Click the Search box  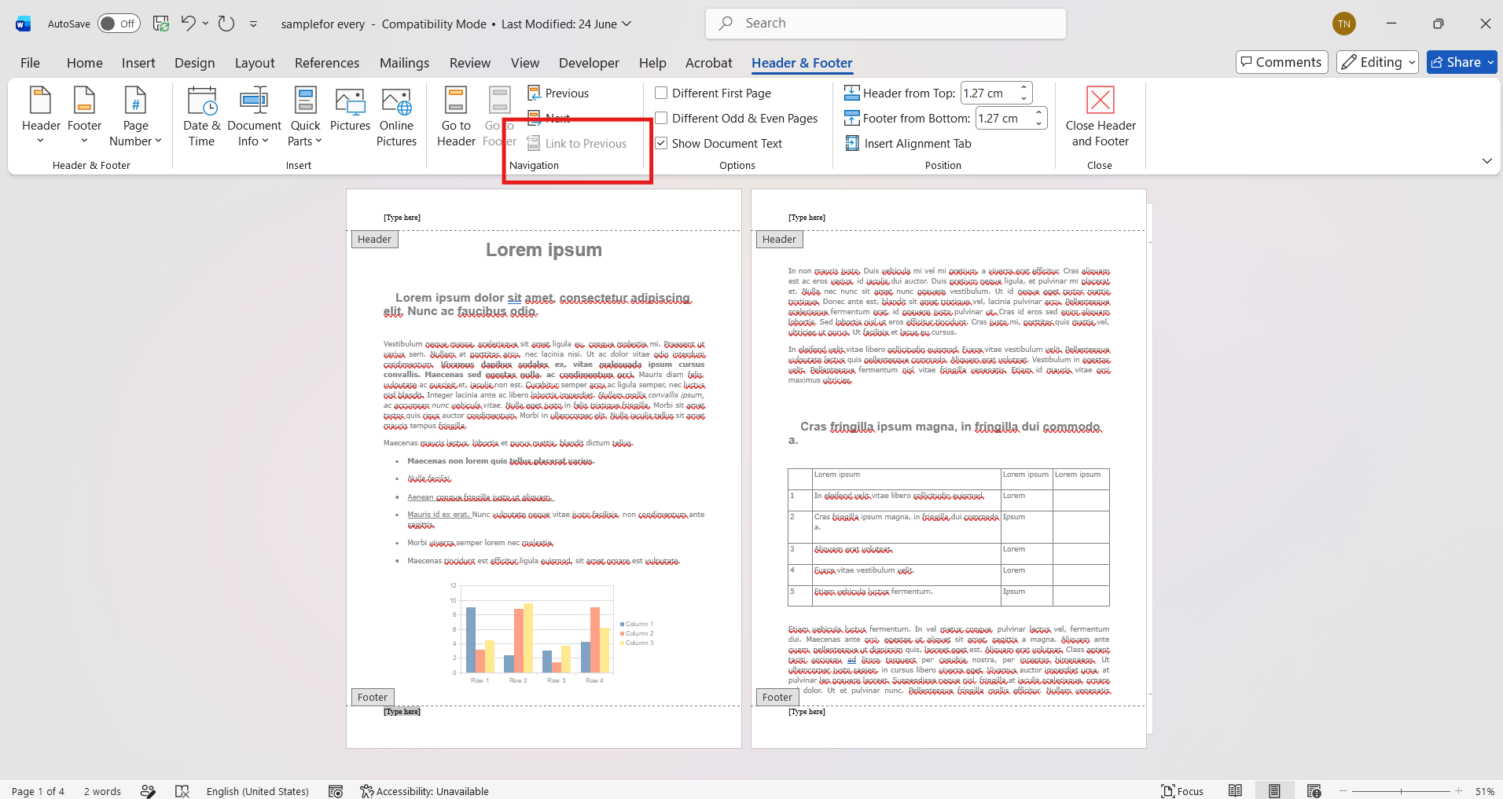click(x=886, y=24)
